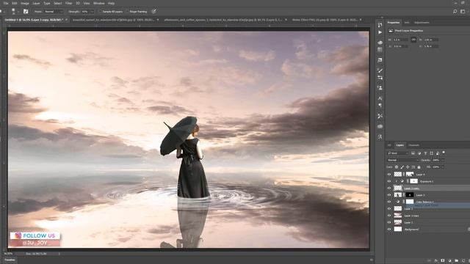Click the zoom percentage field in status bar
Image resolution: width=470 pixels, height=264 pixels.
click(x=8, y=254)
